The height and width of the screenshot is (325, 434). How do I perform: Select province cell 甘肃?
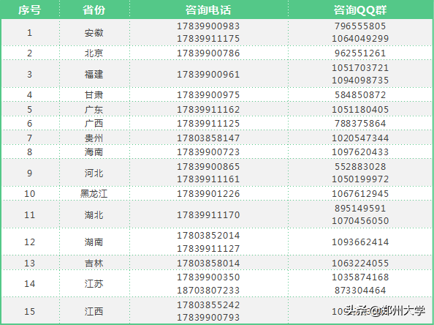[x=94, y=95]
